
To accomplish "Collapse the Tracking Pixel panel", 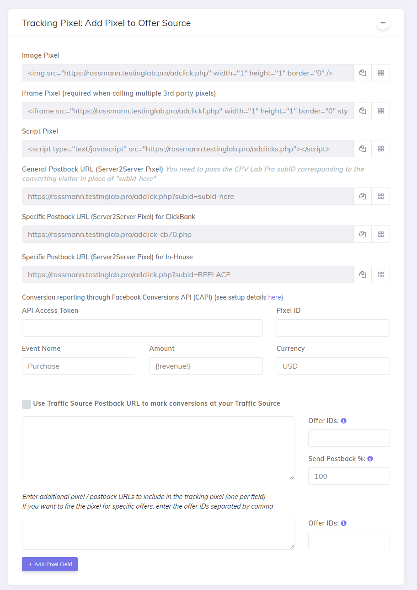I will (x=383, y=23).
